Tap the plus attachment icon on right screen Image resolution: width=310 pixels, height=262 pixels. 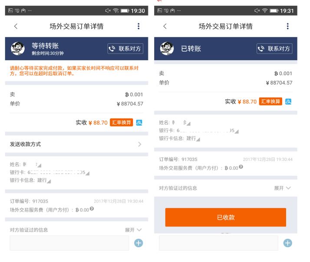click(288, 243)
